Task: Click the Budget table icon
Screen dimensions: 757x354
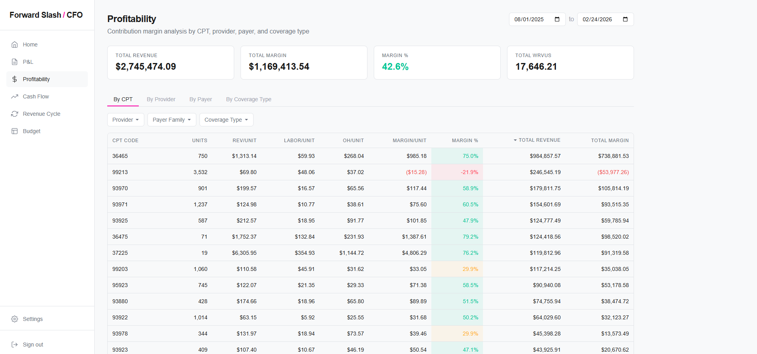Action: 15,131
